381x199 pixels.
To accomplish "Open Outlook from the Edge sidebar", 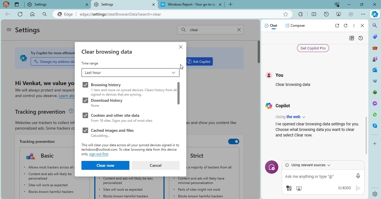I will [x=375, y=70].
